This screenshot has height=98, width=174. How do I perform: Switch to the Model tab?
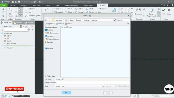coord(13,5)
